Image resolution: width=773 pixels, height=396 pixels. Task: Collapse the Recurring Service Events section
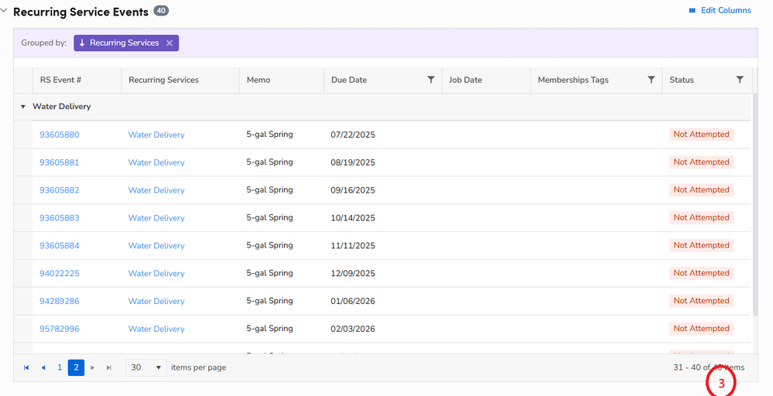(x=5, y=12)
